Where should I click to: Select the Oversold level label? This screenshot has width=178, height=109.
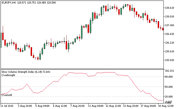pyautogui.click(x=7, y=95)
